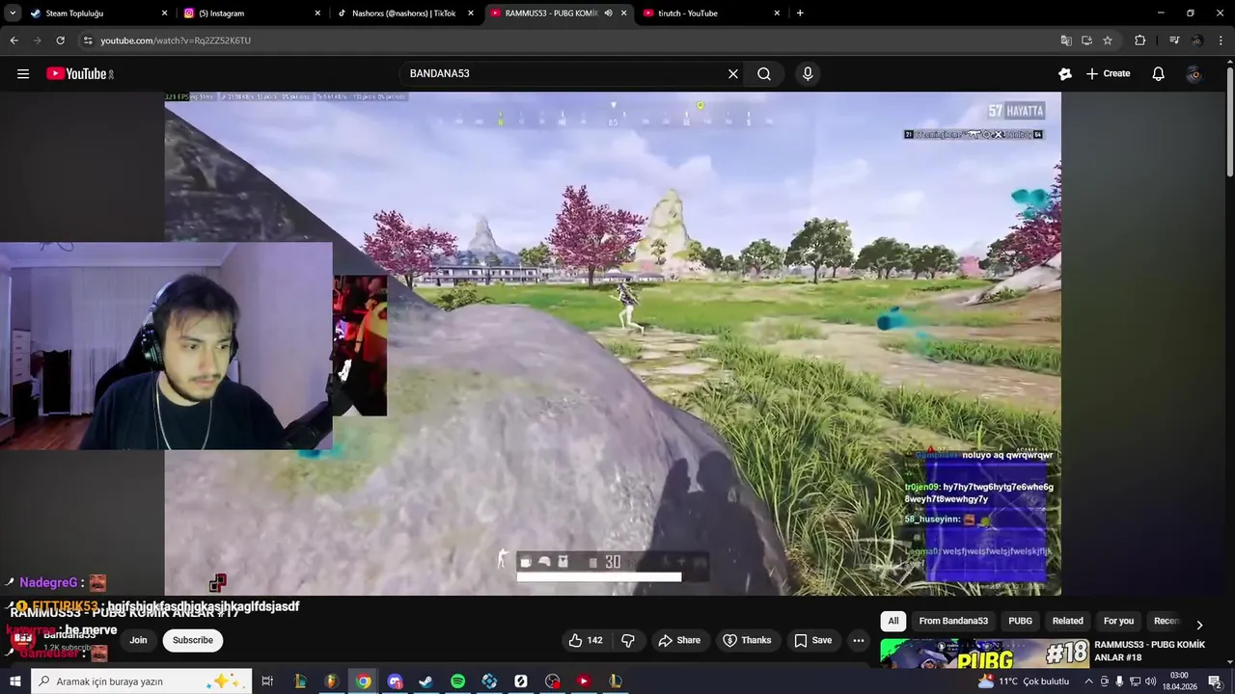Go to the YouTube home logo
Viewport: 1235px width, 694px height.
pyautogui.click(x=79, y=73)
